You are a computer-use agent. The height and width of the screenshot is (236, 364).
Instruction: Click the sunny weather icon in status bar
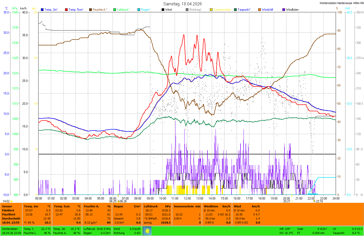click(x=147, y=231)
